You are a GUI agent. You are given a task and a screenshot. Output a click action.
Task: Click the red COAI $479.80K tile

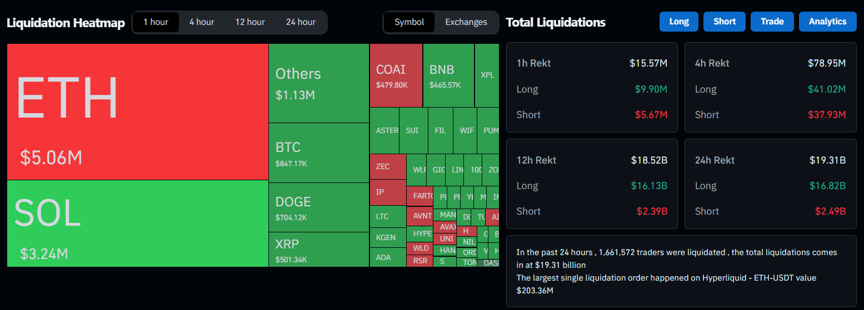coord(396,75)
